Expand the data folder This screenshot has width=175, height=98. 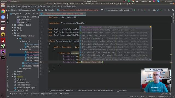(x=13, y=28)
